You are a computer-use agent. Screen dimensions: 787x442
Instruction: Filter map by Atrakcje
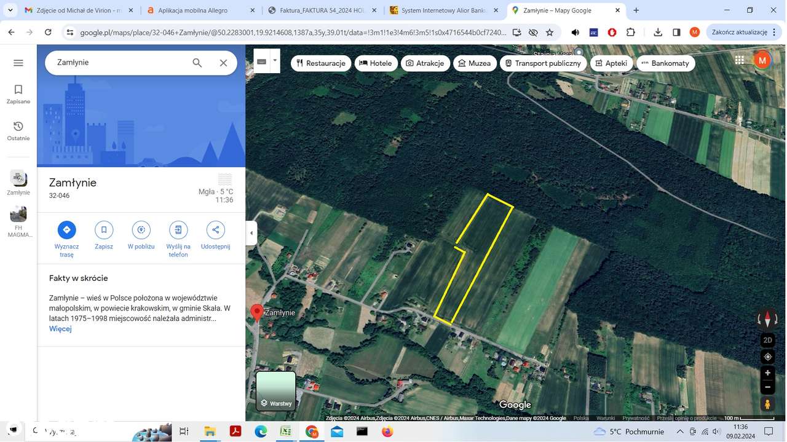point(425,63)
